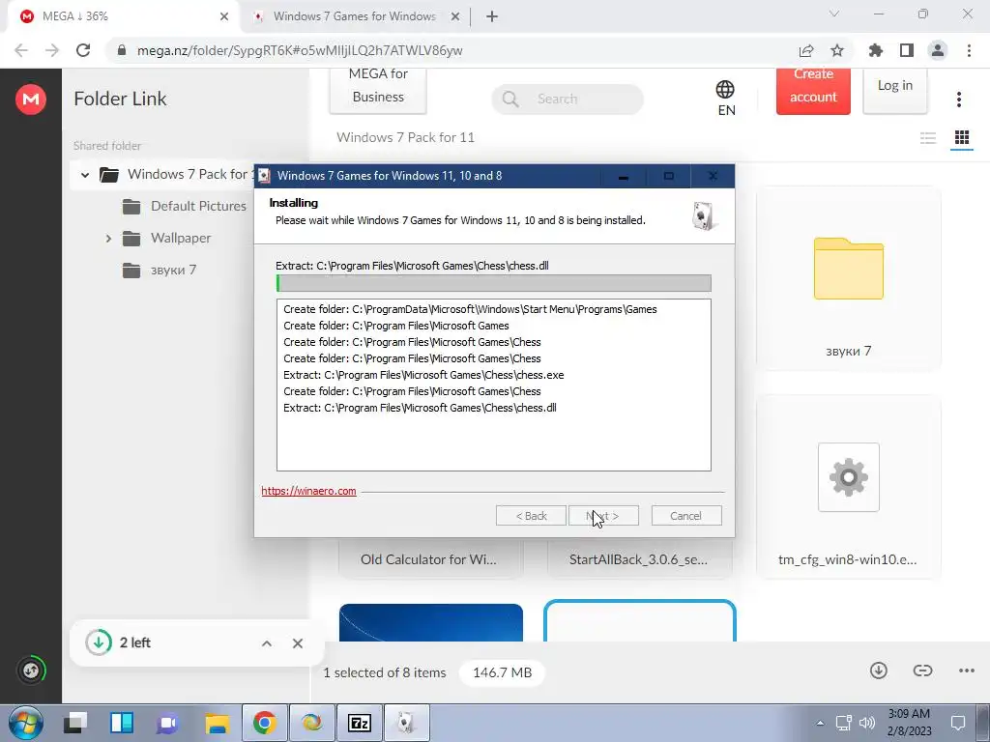Open the volume control in tray
The image size is (990, 742).
click(867, 723)
